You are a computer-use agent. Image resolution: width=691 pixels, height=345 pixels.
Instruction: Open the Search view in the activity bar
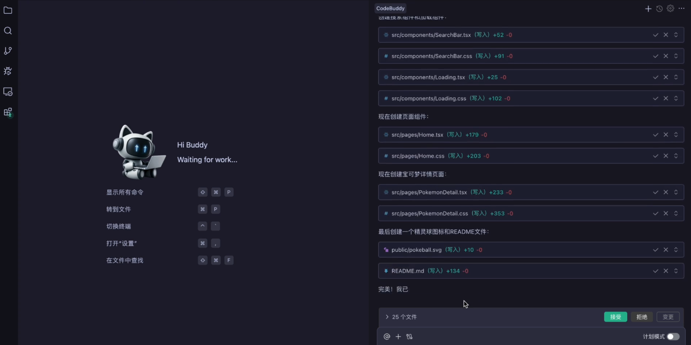tap(7, 30)
